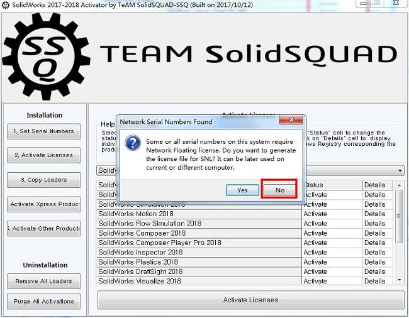Close the Activator main window

(396, 3)
